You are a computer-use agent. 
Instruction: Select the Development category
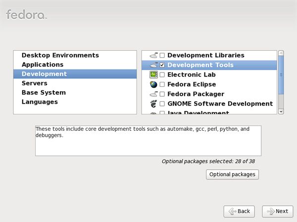75,74
